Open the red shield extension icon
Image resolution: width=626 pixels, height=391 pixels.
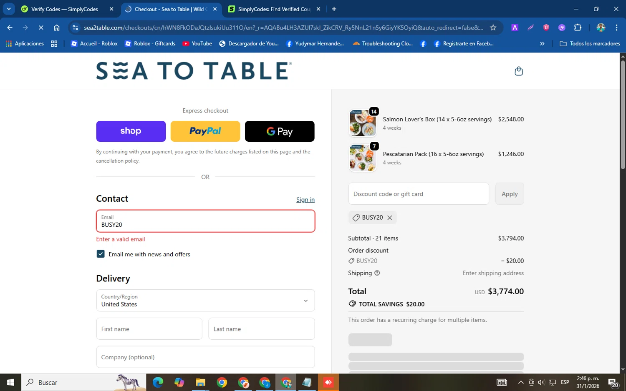(x=546, y=28)
